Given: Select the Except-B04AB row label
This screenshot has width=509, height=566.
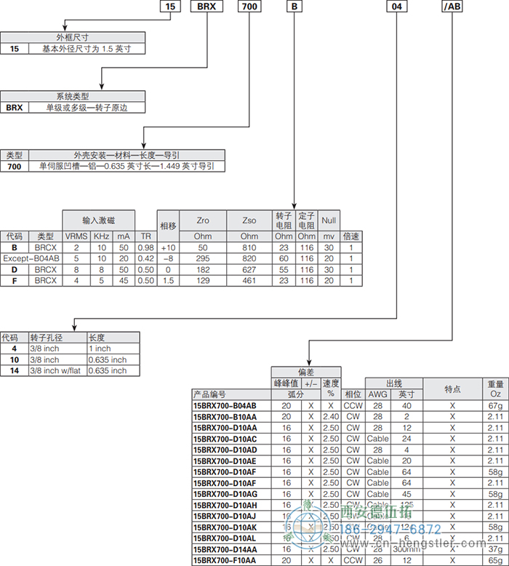Looking at the screenshot, I should pos(31,258).
